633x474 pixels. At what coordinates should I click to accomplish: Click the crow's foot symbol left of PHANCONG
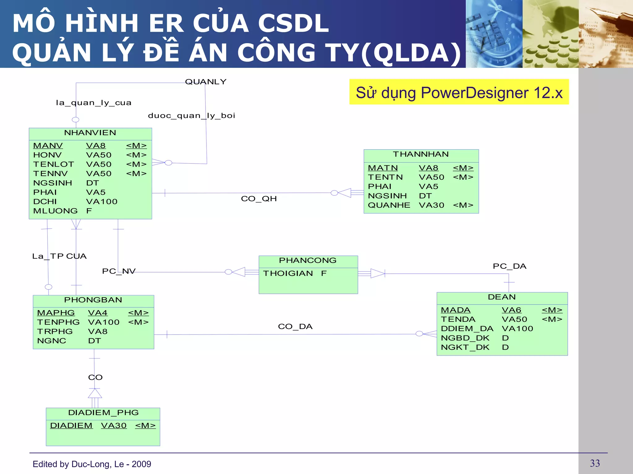[x=239, y=272]
